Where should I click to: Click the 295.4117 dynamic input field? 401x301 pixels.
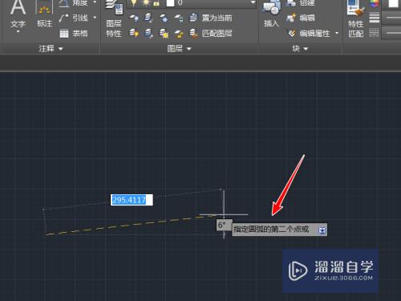point(132,200)
